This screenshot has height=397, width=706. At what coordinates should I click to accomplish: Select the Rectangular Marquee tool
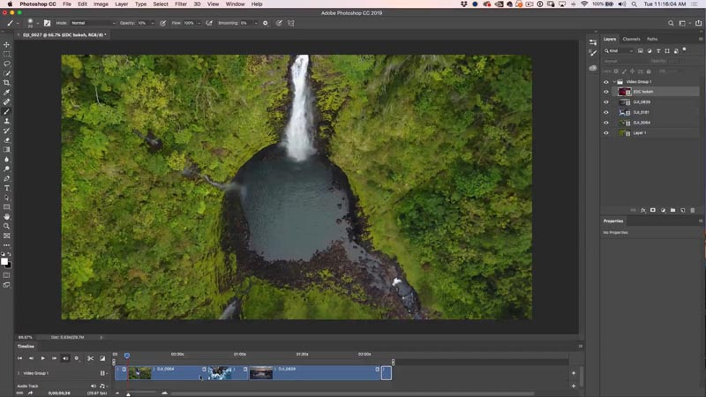click(x=7, y=54)
